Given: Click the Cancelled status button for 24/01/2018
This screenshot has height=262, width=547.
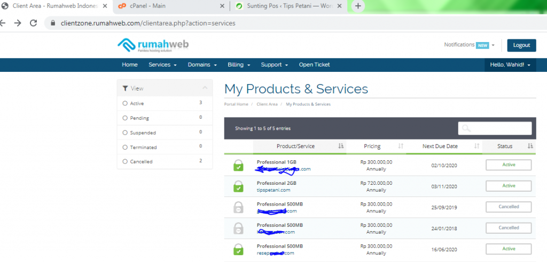Looking at the screenshot, I should click(509, 228).
